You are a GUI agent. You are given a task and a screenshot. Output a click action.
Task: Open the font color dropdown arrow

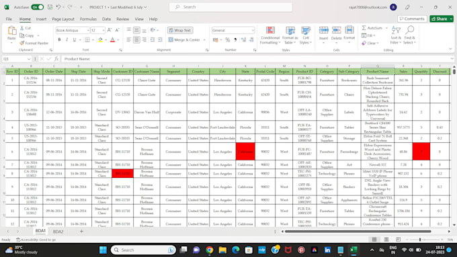[x=118, y=40]
